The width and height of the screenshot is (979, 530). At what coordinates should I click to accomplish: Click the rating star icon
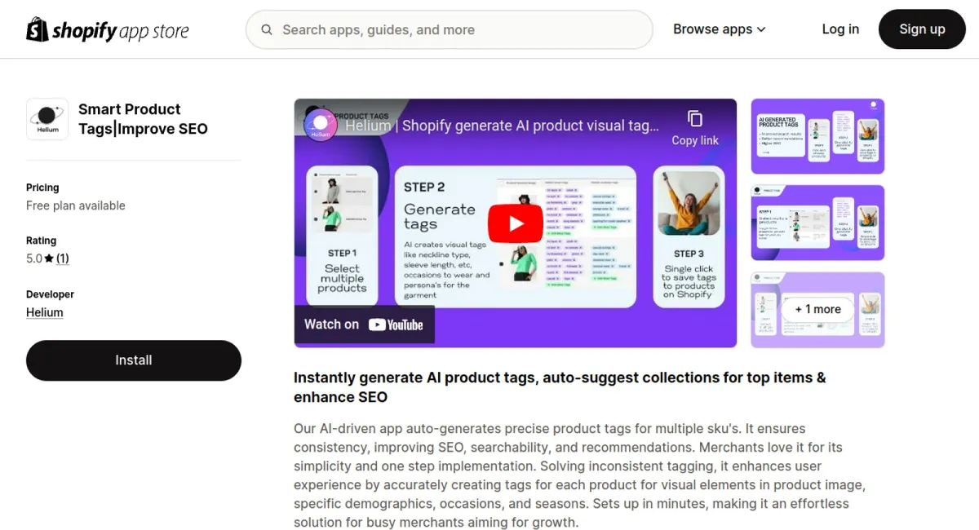(x=49, y=258)
